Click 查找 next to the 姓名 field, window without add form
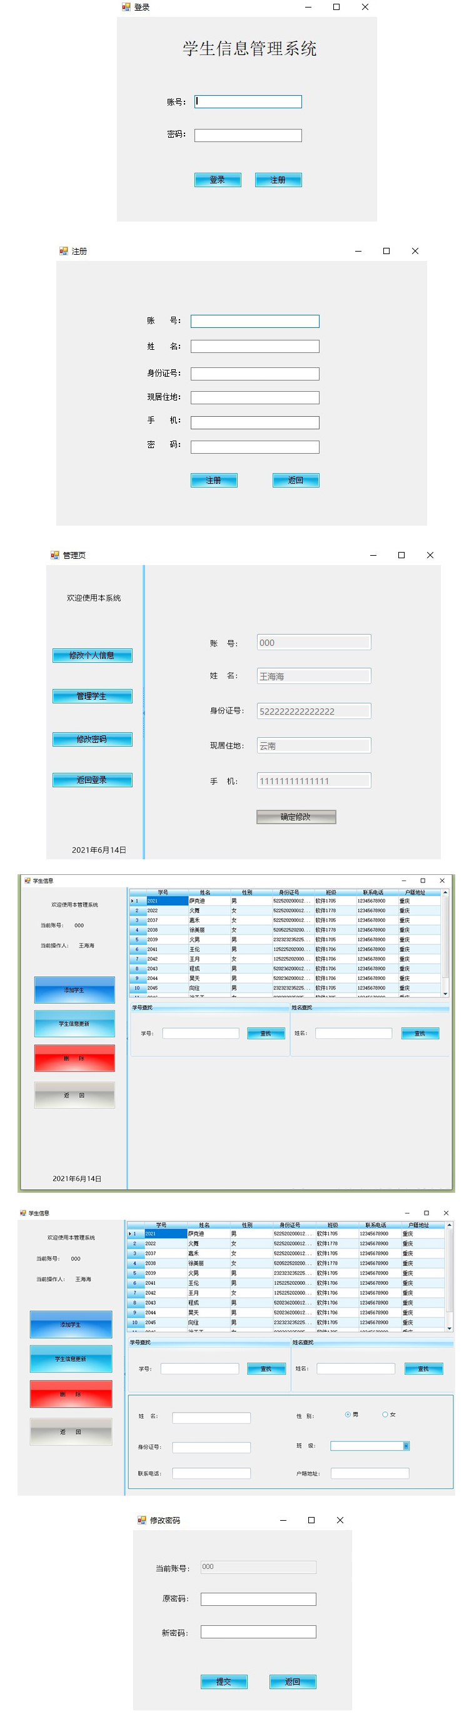The height and width of the screenshot is (1716, 469). tap(420, 1033)
